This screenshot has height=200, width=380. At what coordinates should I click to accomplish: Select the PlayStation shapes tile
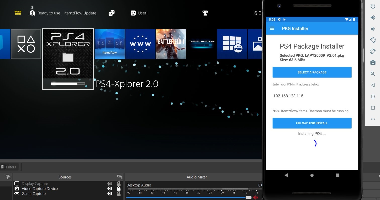[26, 44]
